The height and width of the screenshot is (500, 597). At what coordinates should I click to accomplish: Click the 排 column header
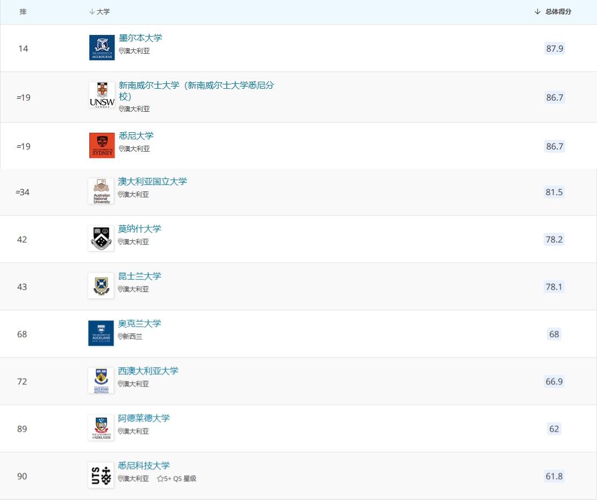23,11
